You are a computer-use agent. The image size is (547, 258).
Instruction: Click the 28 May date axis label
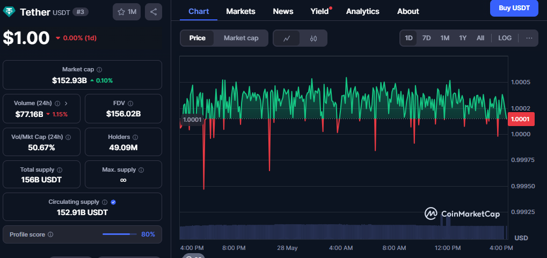287,248
